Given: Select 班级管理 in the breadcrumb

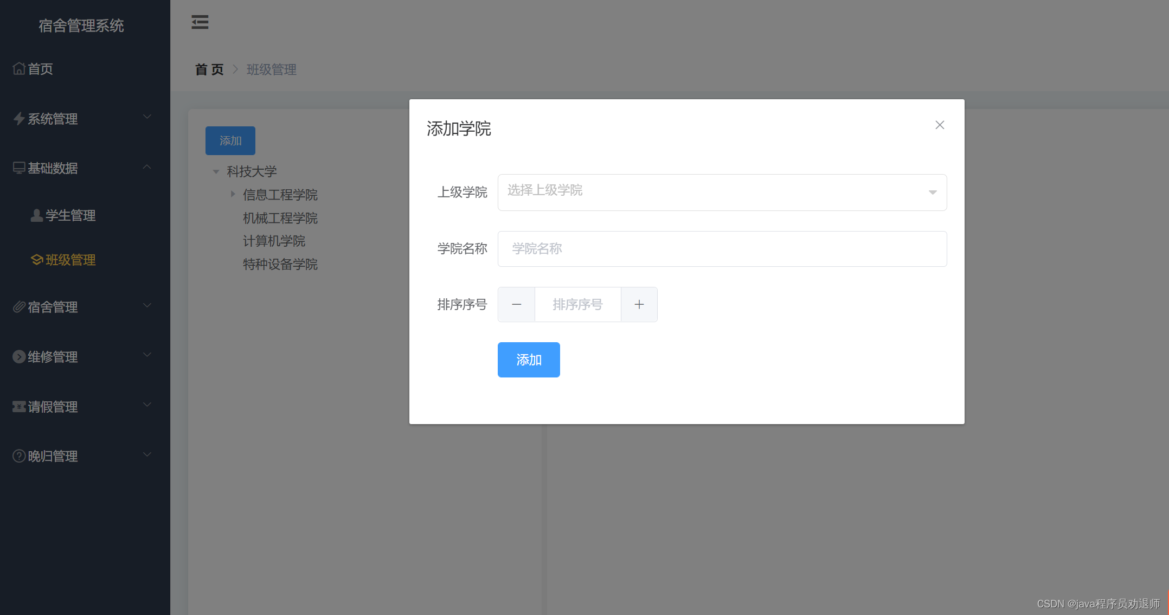Looking at the screenshot, I should 271,69.
